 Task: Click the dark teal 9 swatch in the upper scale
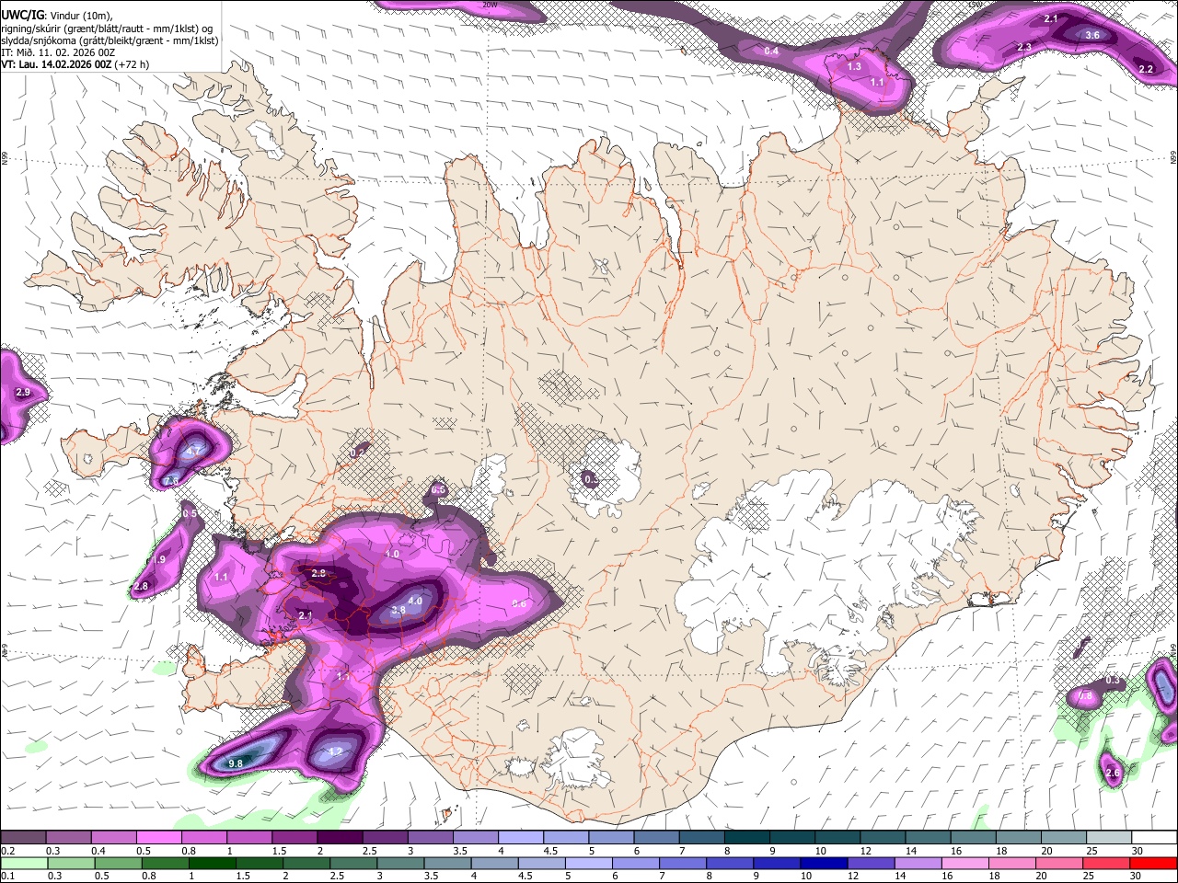click(x=792, y=837)
